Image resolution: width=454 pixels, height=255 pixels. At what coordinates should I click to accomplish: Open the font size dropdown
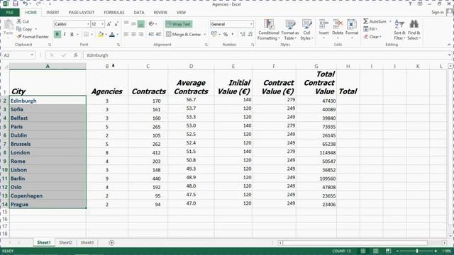click(102, 24)
